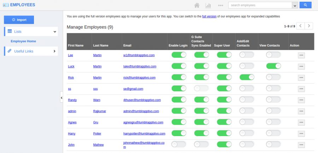Open action menu for John Mathew
The image size is (318, 153).
click(x=301, y=145)
